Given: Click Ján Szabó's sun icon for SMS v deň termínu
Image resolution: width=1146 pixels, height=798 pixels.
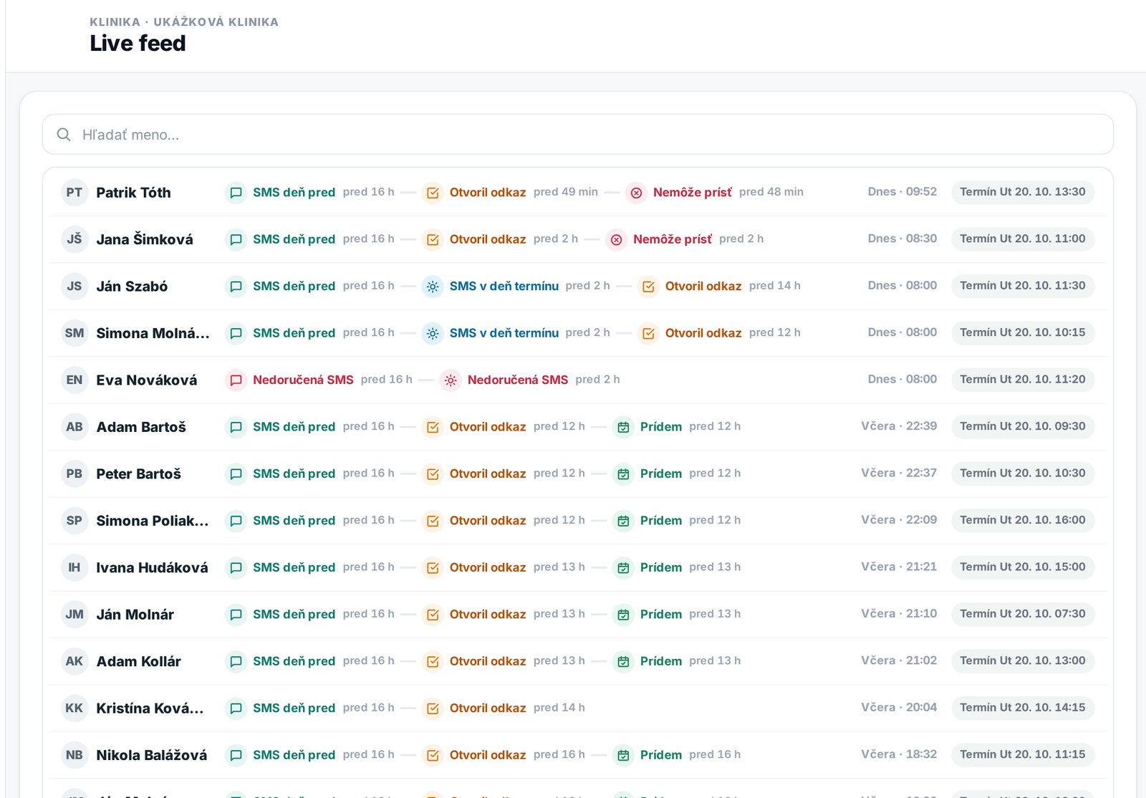Looking at the screenshot, I should pos(433,287).
